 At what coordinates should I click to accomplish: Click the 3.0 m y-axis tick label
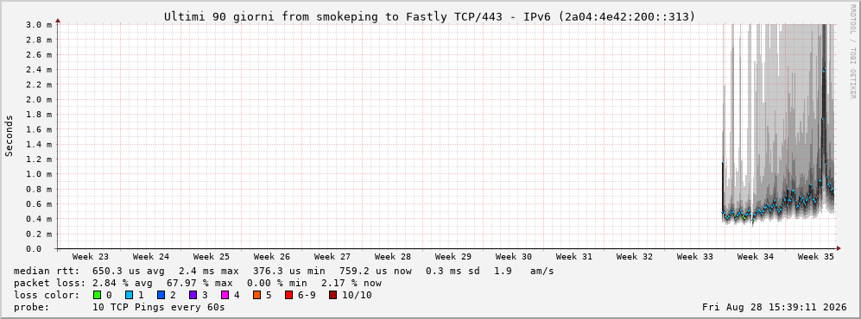coord(39,25)
